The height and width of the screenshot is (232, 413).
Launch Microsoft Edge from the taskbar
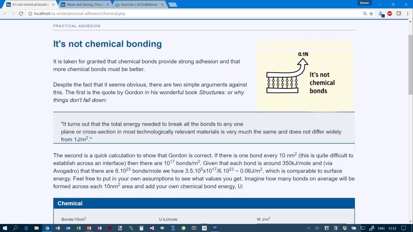tap(26, 228)
